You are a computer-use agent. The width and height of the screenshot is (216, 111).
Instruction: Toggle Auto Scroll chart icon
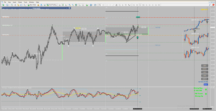click(x=80, y=5)
